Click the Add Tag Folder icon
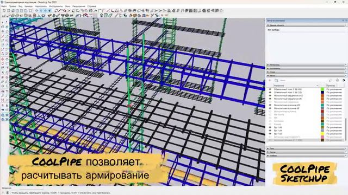Viewport: 348px width, 195px height. 276,80
